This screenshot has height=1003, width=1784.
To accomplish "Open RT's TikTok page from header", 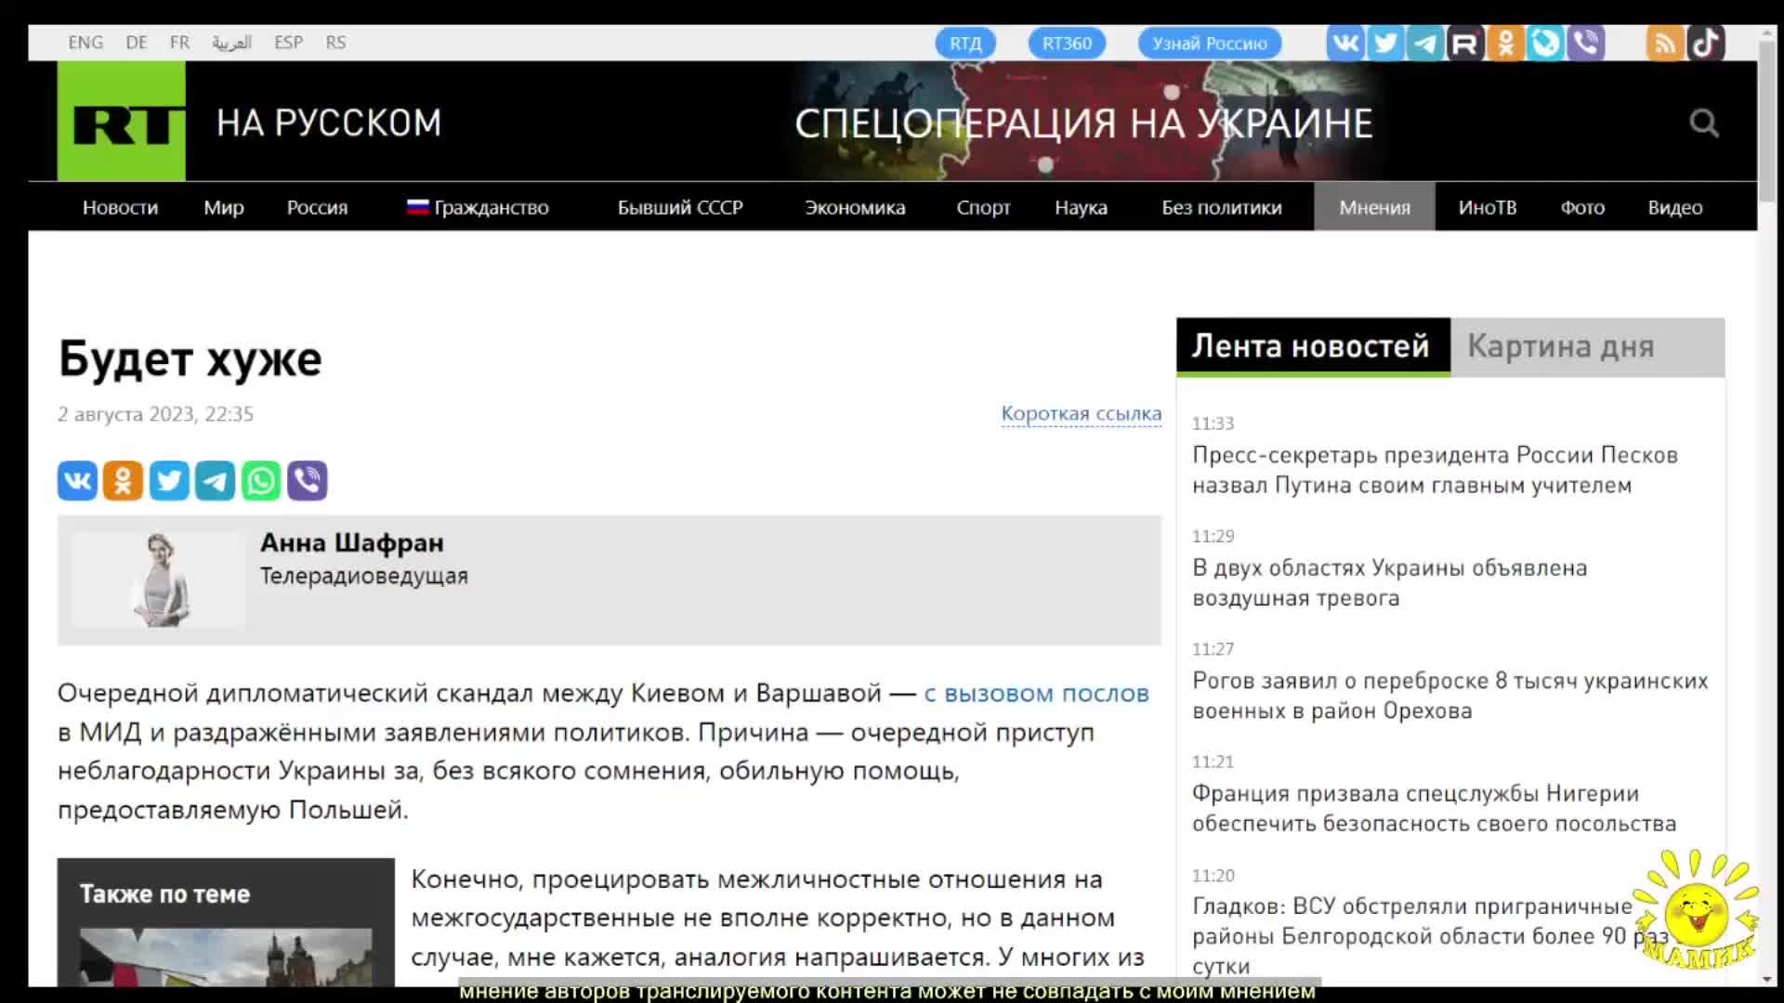I will point(1707,42).
